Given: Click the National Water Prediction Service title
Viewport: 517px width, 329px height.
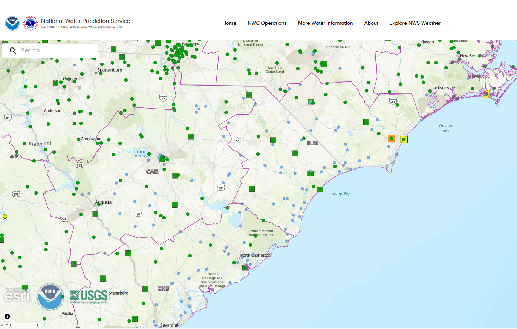Looking at the screenshot, I should click(x=86, y=21).
